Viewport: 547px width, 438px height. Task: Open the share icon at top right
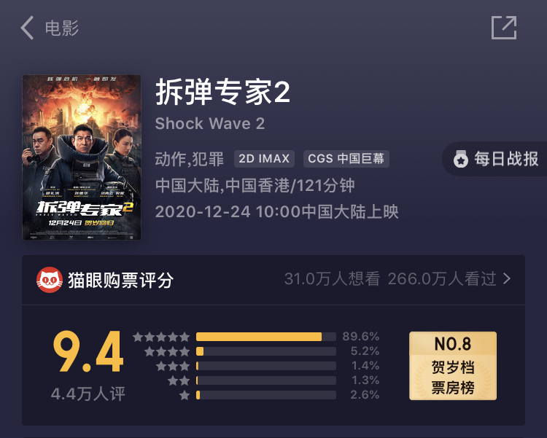504,28
